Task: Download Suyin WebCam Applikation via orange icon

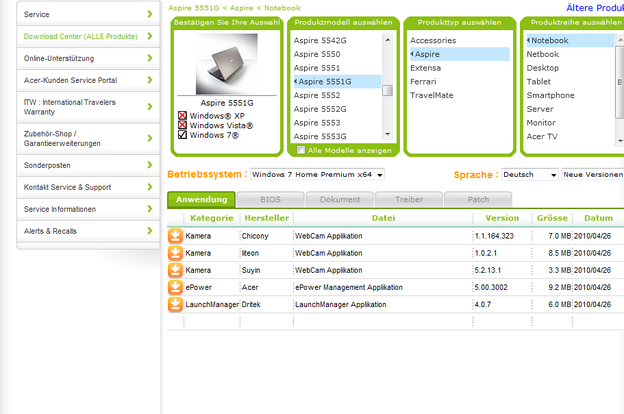Action: click(x=175, y=270)
